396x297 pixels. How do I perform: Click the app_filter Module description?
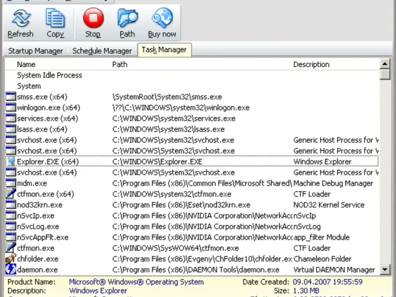(321, 237)
